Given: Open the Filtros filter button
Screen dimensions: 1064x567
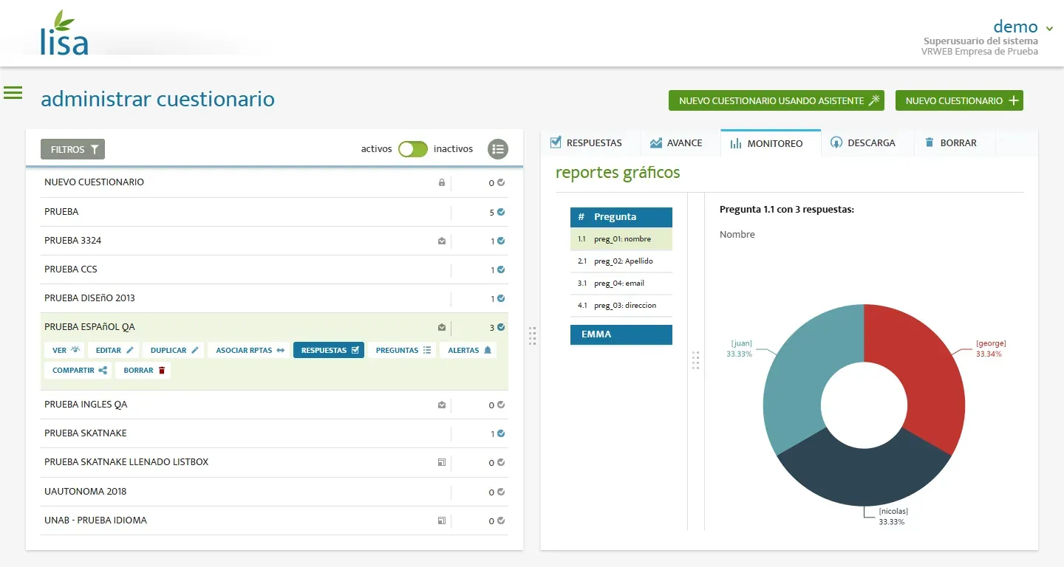Looking at the screenshot, I should click(72, 149).
